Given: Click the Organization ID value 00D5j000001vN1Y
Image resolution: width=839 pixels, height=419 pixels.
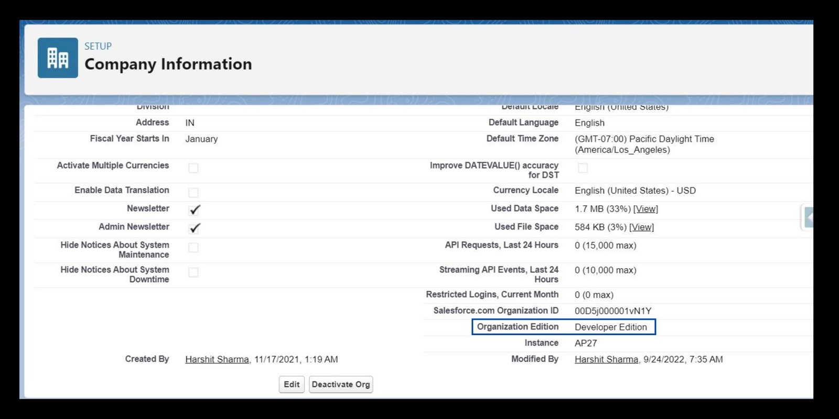Looking at the screenshot, I should coord(612,311).
